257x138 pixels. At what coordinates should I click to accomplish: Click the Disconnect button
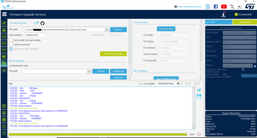(245, 22)
